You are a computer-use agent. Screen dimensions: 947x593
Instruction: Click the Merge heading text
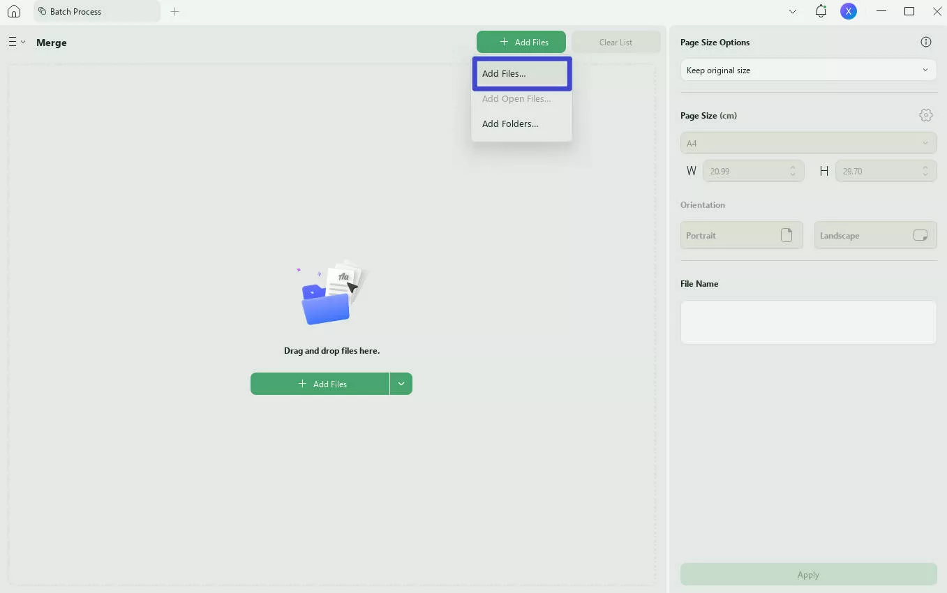coord(52,43)
